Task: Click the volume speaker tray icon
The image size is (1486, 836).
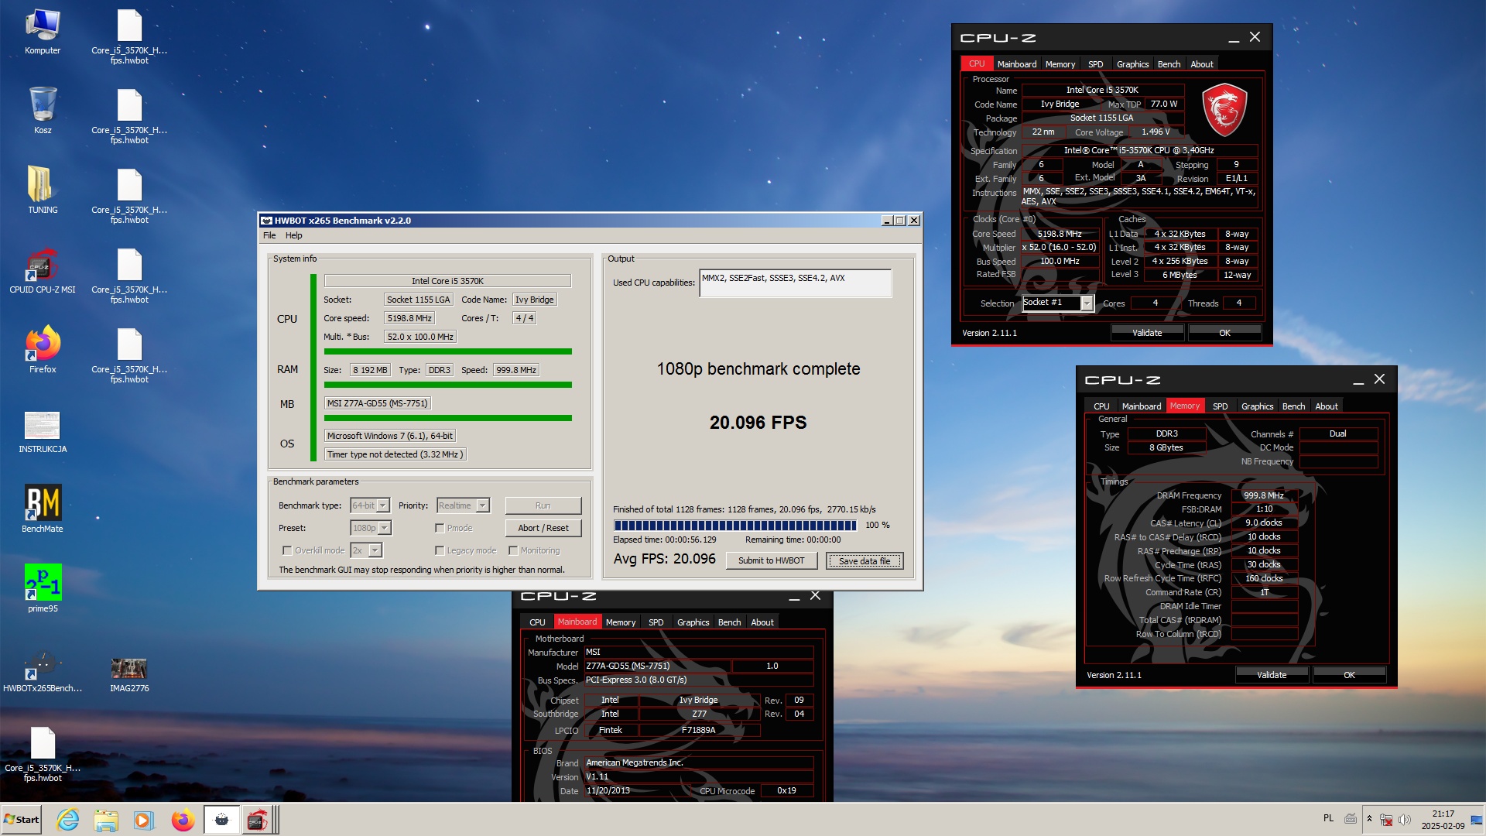Action: coord(1405,819)
